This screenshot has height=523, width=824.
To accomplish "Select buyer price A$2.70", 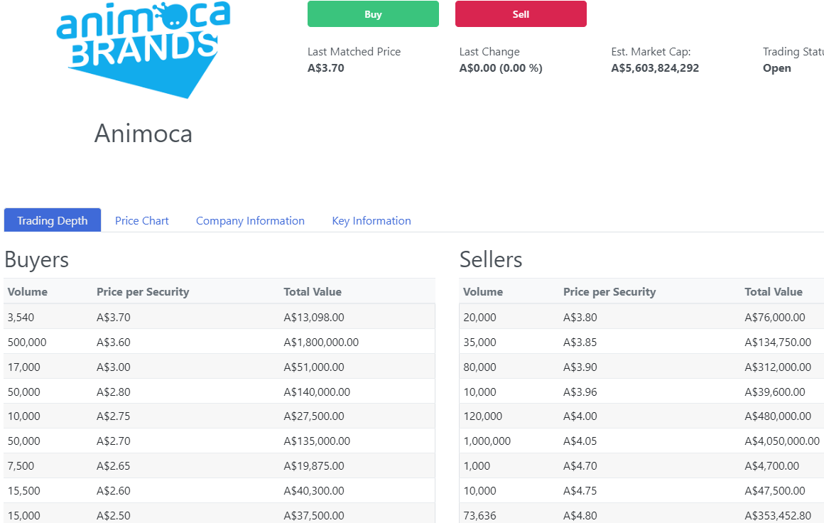I will (x=114, y=441).
